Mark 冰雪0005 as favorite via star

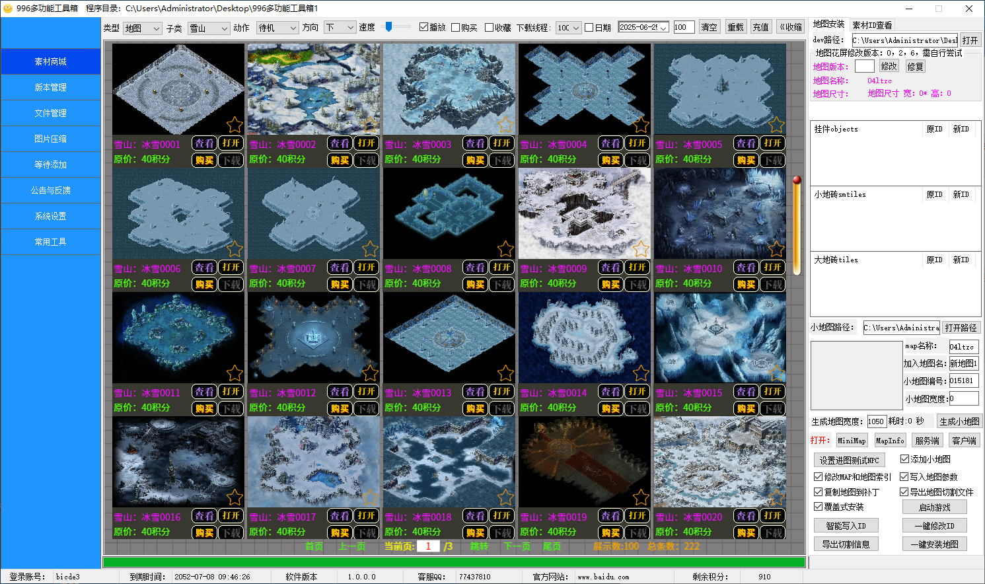[x=776, y=124]
